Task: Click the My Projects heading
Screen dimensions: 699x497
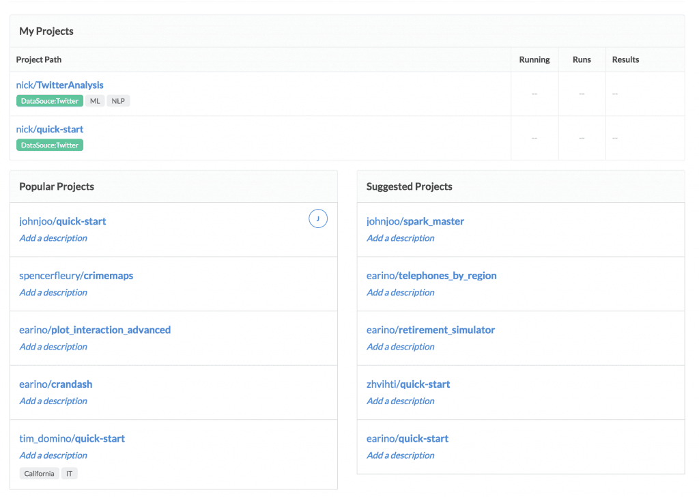Action: click(46, 31)
